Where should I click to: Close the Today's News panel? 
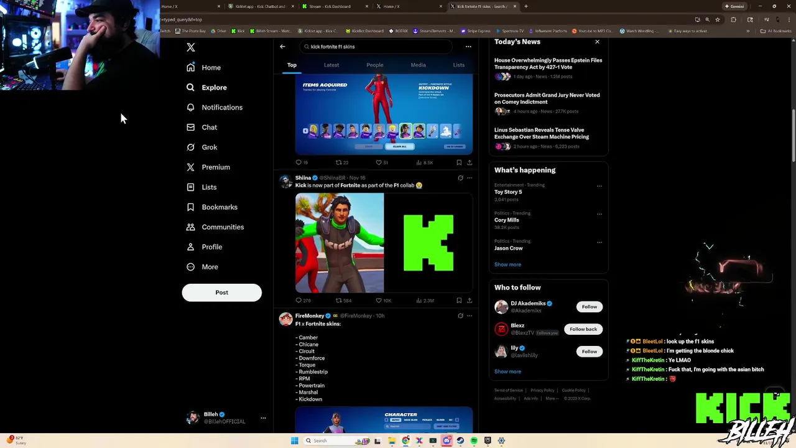point(597,42)
